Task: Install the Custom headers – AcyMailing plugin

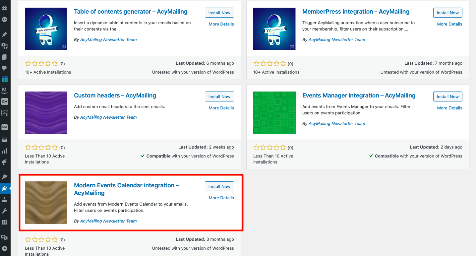Action: click(x=219, y=96)
